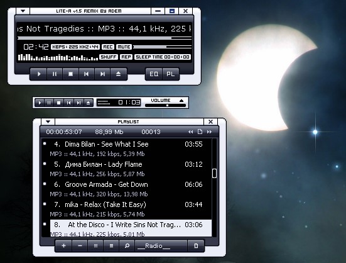Click the play button in main player
Viewport: 346px width, 263px height.
point(38,74)
